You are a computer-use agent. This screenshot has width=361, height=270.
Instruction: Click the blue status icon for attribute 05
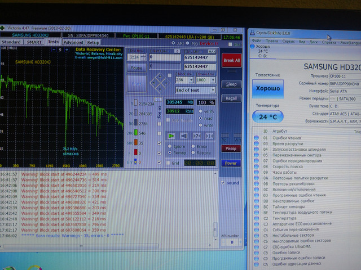[256, 155]
